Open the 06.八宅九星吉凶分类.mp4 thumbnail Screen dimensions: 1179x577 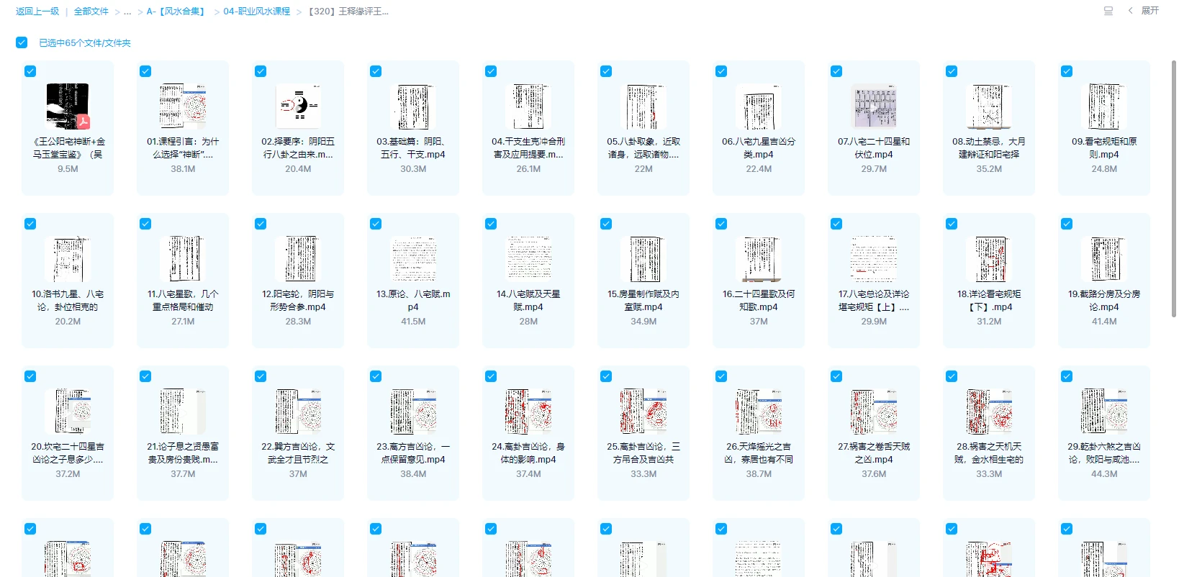click(759, 106)
